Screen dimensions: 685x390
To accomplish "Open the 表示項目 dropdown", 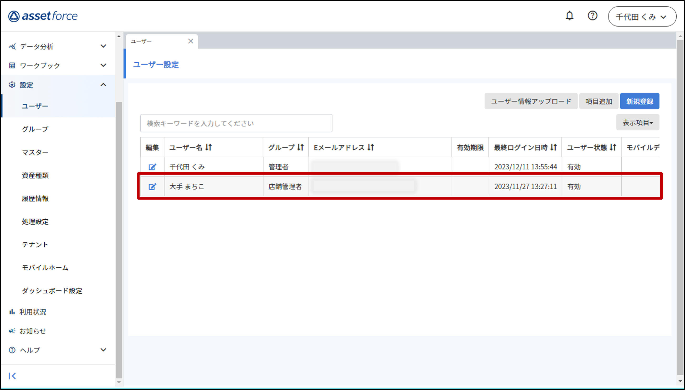I will coord(638,122).
